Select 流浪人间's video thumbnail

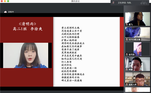point(137,79)
